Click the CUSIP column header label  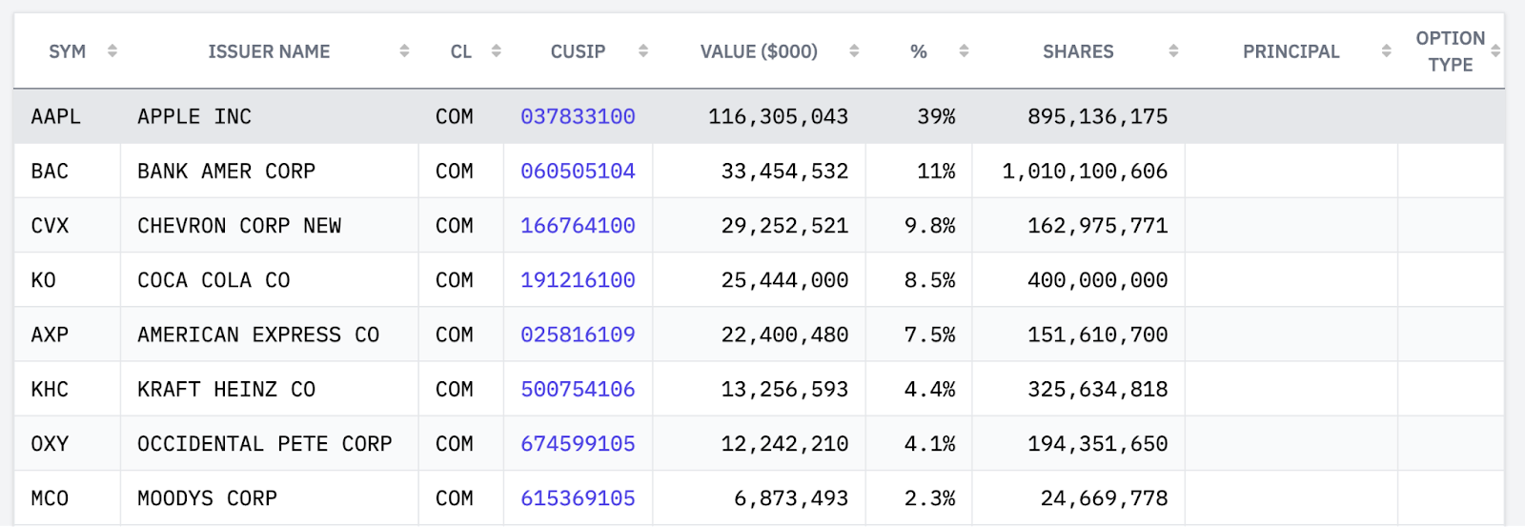tap(578, 51)
